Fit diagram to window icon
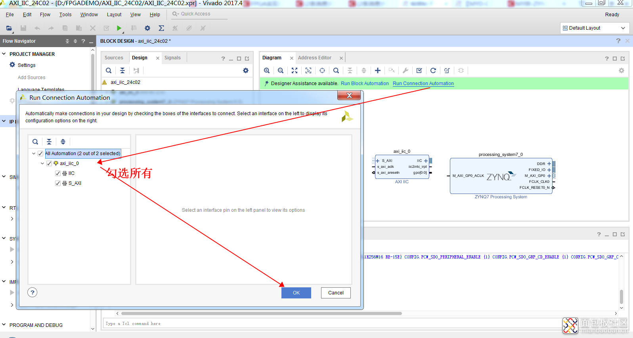The width and height of the screenshot is (633, 338). (295, 70)
